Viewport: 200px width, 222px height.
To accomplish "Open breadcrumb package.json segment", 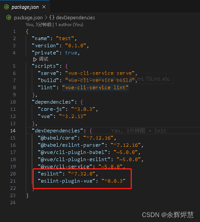I will 28,18.
